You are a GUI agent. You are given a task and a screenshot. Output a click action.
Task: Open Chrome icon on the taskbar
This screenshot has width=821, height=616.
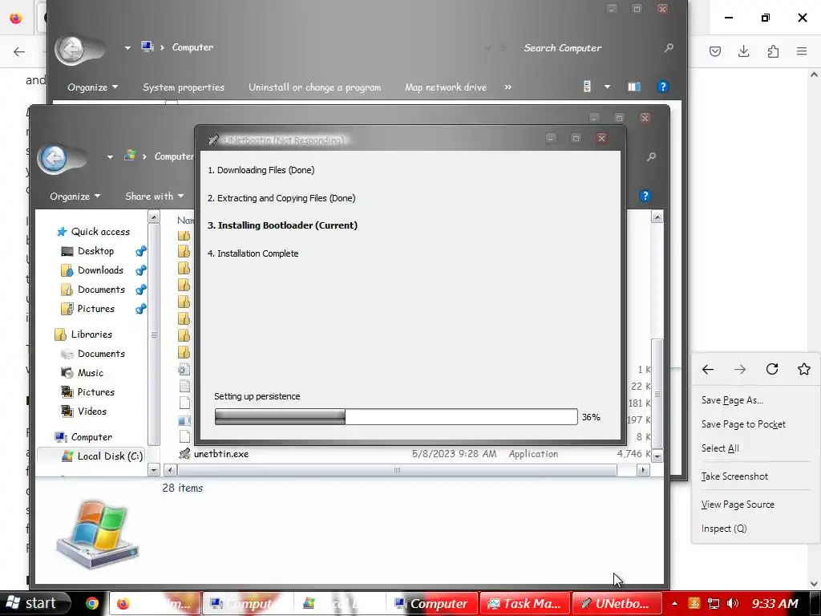92,603
